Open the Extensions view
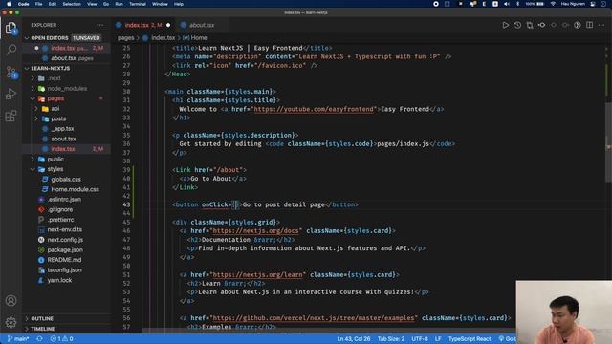The height and width of the screenshot is (344, 612). click(x=11, y=116)
